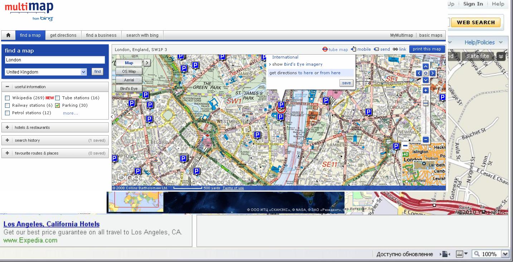Click parking icon left of overview map

[x=396, y=146]
